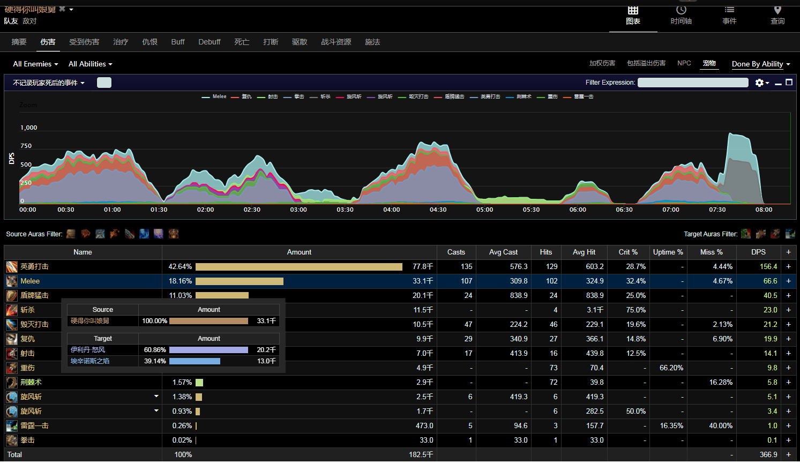Click the plus icon in Total row
This screenshot has width=800, height=463.
point(788,454)
